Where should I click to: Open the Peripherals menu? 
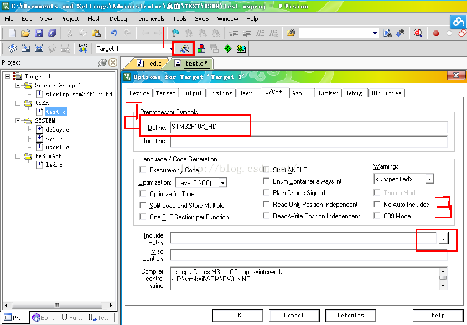point(150,19)
